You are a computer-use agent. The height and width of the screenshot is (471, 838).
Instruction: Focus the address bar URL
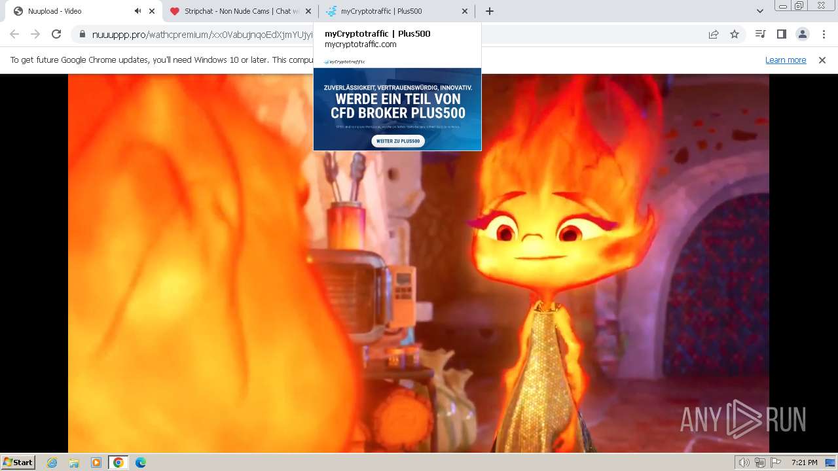[x=203, y=35]
